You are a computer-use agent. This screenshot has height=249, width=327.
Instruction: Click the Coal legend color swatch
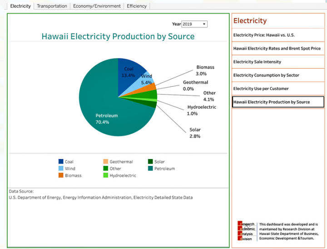tap(61, 162)
